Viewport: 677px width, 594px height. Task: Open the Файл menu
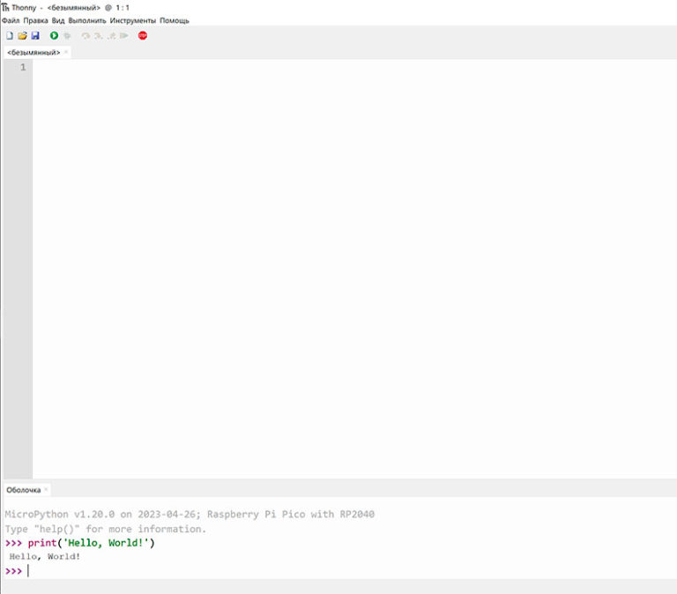tap(11, 20)
